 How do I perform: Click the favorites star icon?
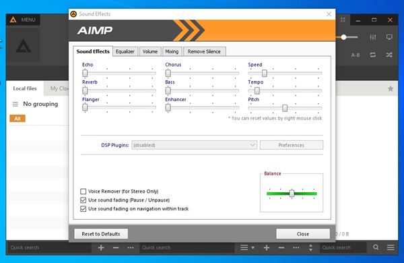[391, 89]
